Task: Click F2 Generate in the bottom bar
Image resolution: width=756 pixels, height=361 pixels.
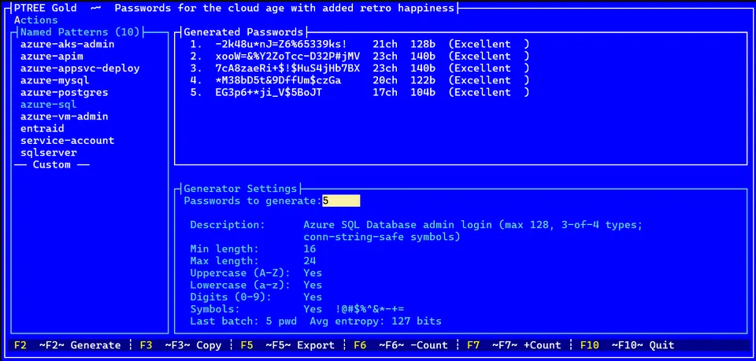Action: click(x=68, y=345)
